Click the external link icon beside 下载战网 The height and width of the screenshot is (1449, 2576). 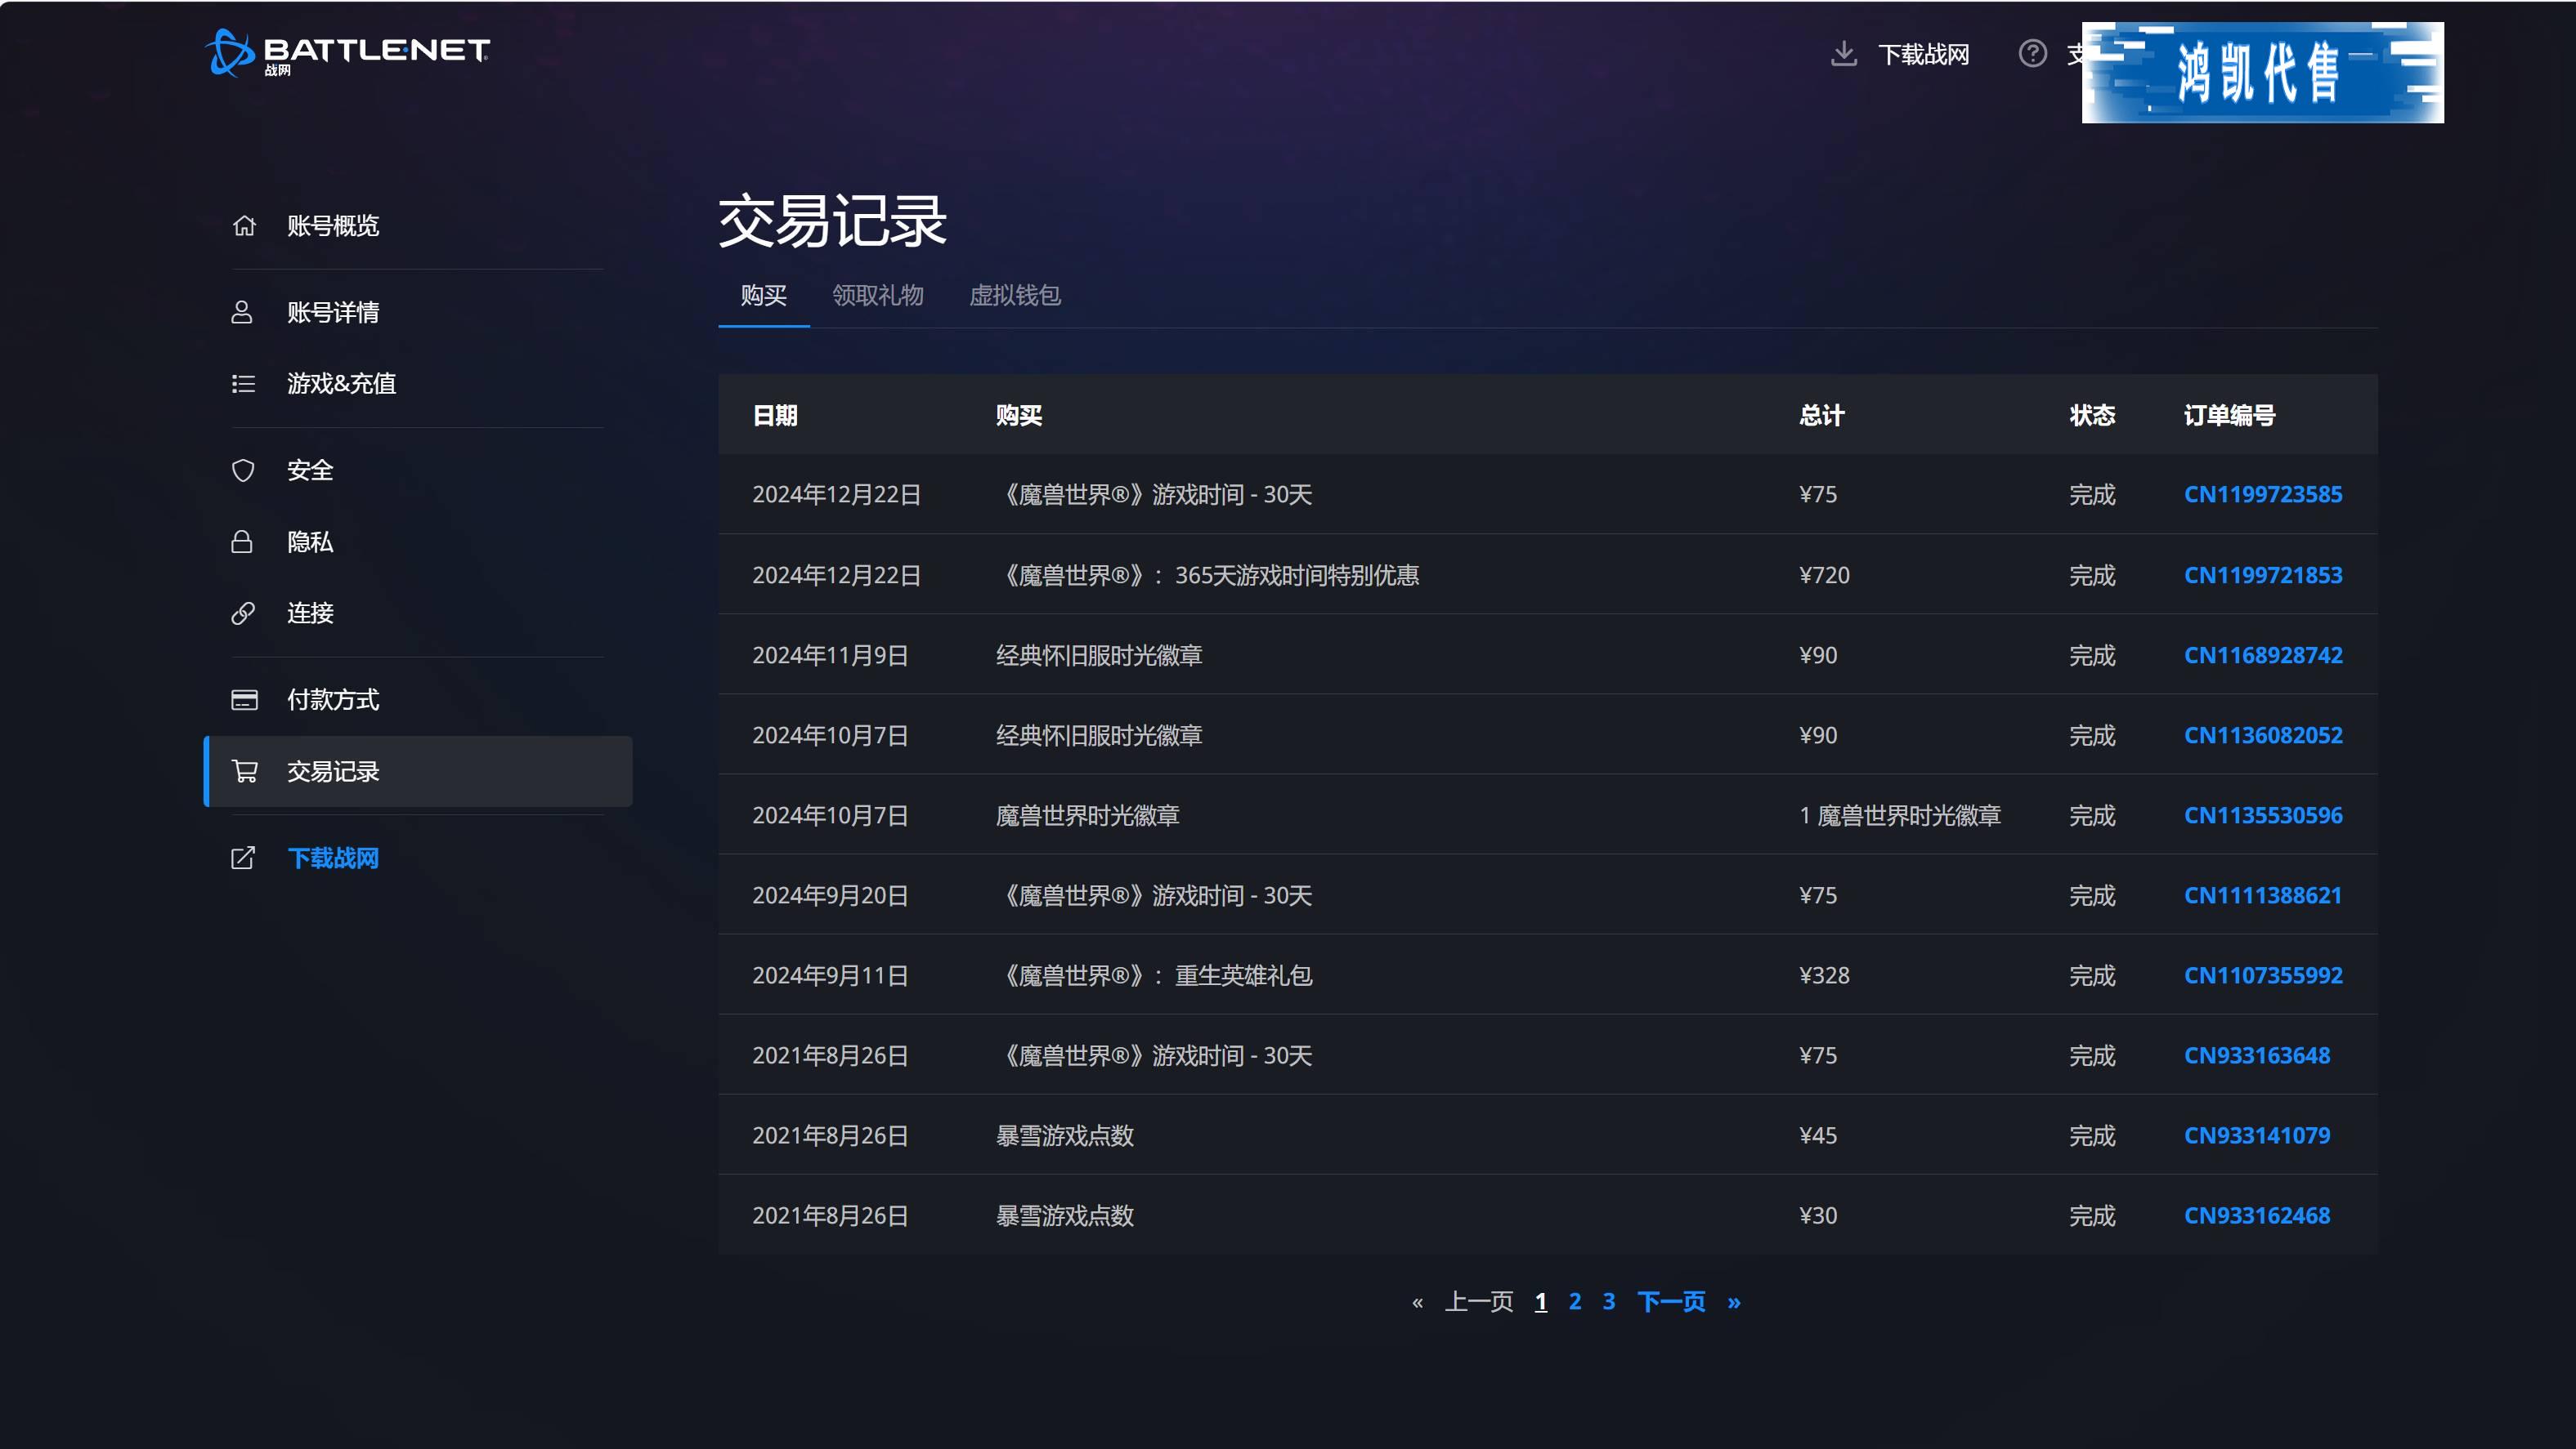pos(243,858)
